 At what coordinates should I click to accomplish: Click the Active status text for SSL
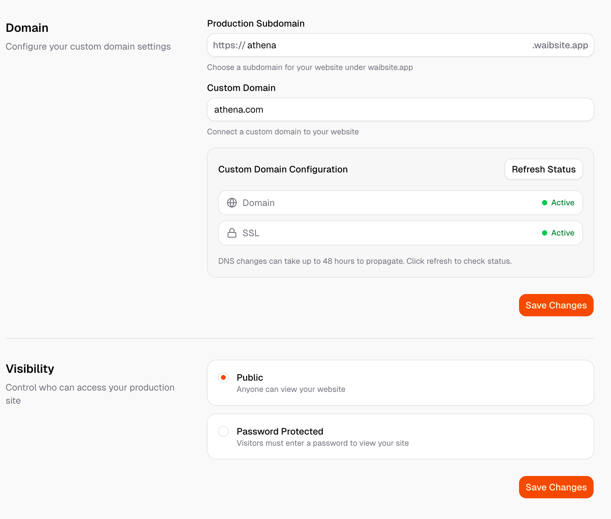(562, 233)
